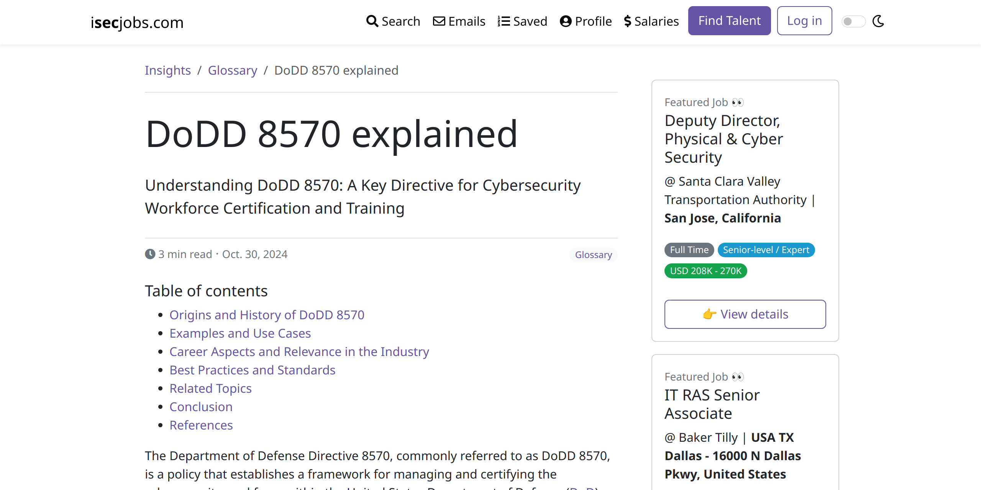
Task: Jump to References section
Action: point(201,425)
